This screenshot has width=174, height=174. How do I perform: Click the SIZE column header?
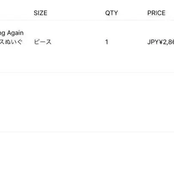click(40, 13)
